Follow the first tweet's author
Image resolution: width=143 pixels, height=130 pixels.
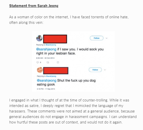tap(97, 38)
